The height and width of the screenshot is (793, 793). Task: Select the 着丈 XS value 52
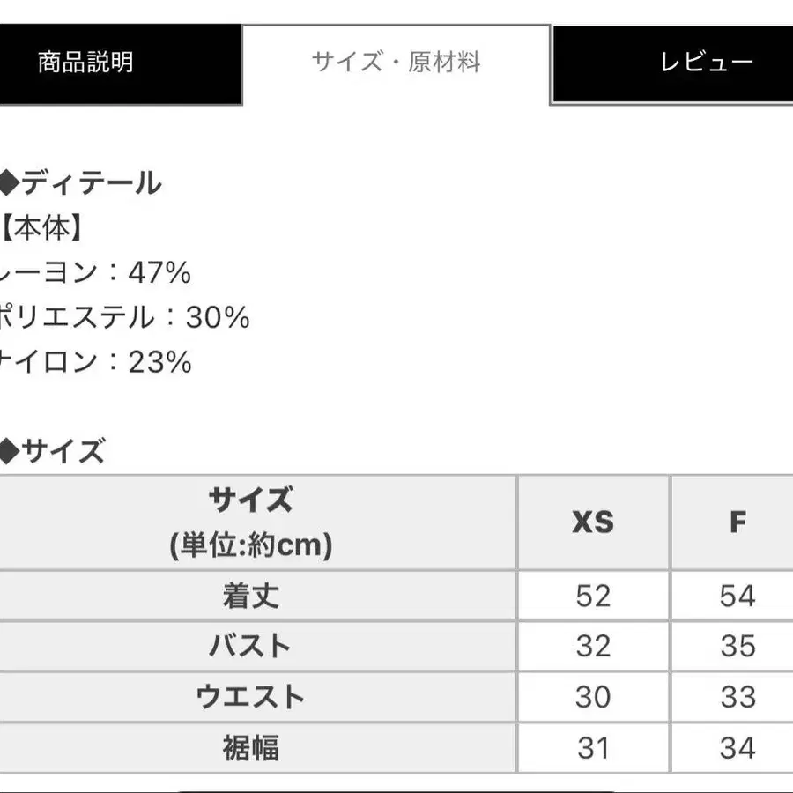pyautogui.click(x=593, y=596)
